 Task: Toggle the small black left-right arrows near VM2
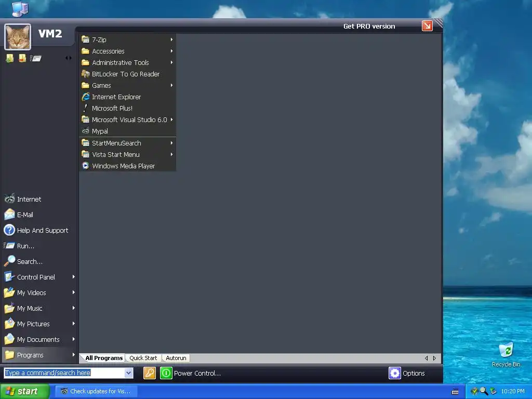point(69,58)
